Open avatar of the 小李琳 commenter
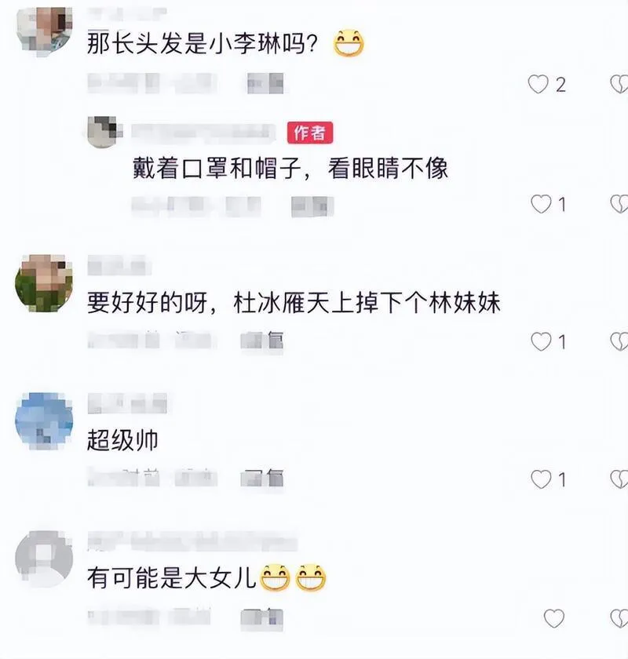 pyautogui.click(x=44, y=30)
